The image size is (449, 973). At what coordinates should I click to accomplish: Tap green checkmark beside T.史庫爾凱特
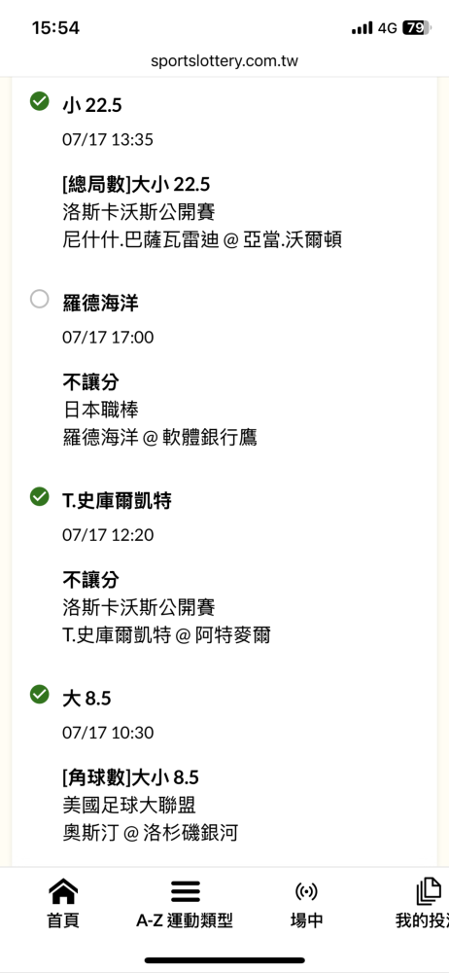(x=40, y=496)
